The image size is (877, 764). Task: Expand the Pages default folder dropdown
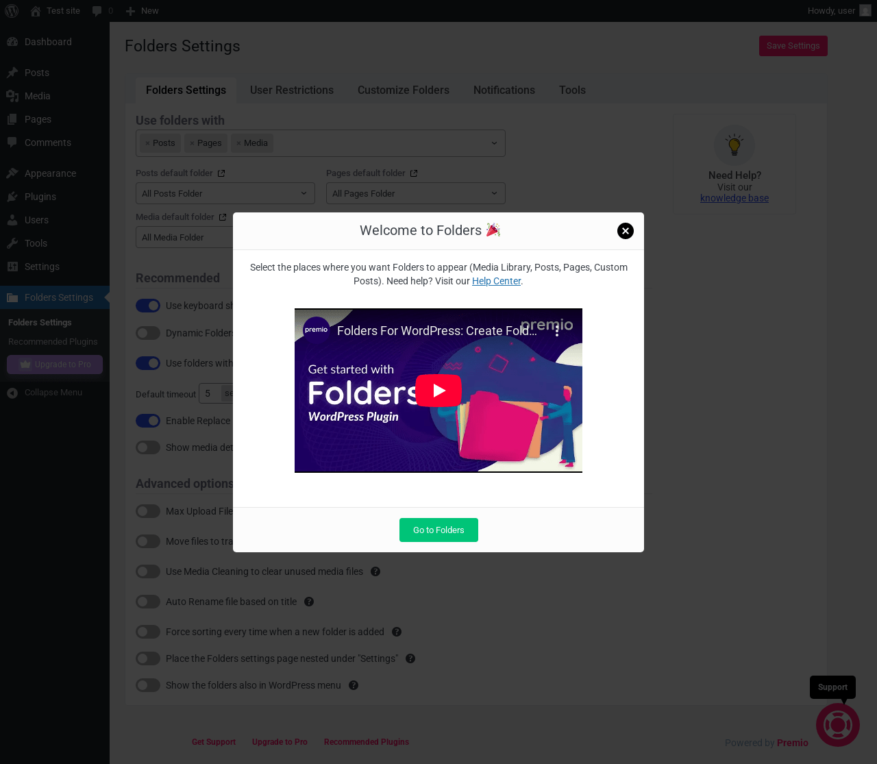[x=416, y=193]
